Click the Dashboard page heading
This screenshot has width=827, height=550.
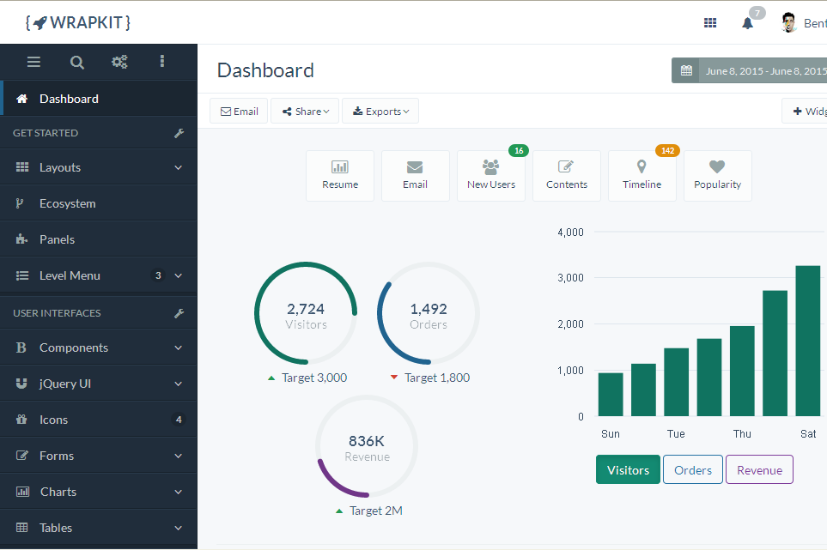(266, 70)
